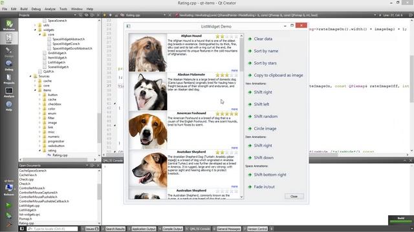Open the more link for American Foxhound
Screen dimensions: 414x232
click(234, 148)
